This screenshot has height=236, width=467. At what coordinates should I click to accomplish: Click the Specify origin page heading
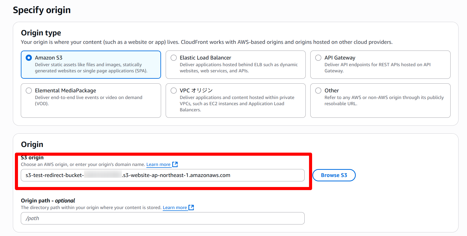[42, 10]
